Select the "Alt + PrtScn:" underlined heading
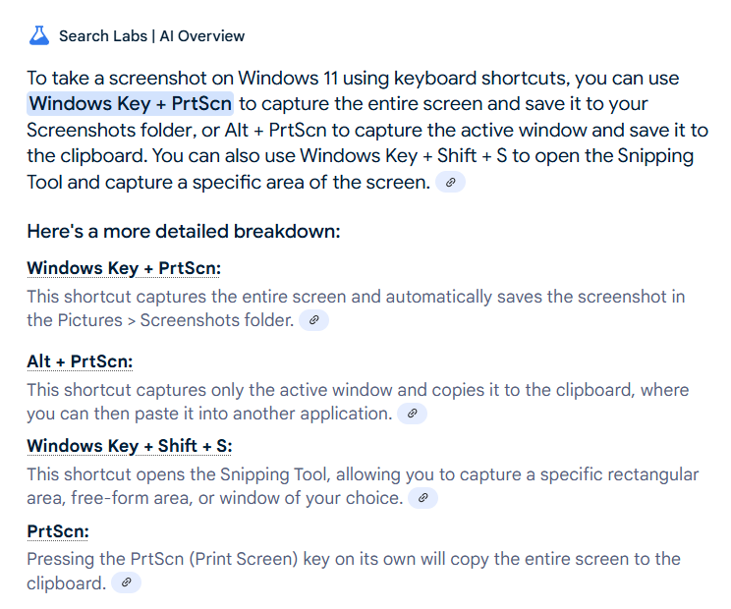The image size is (731, 609). [x=80, y=361]
